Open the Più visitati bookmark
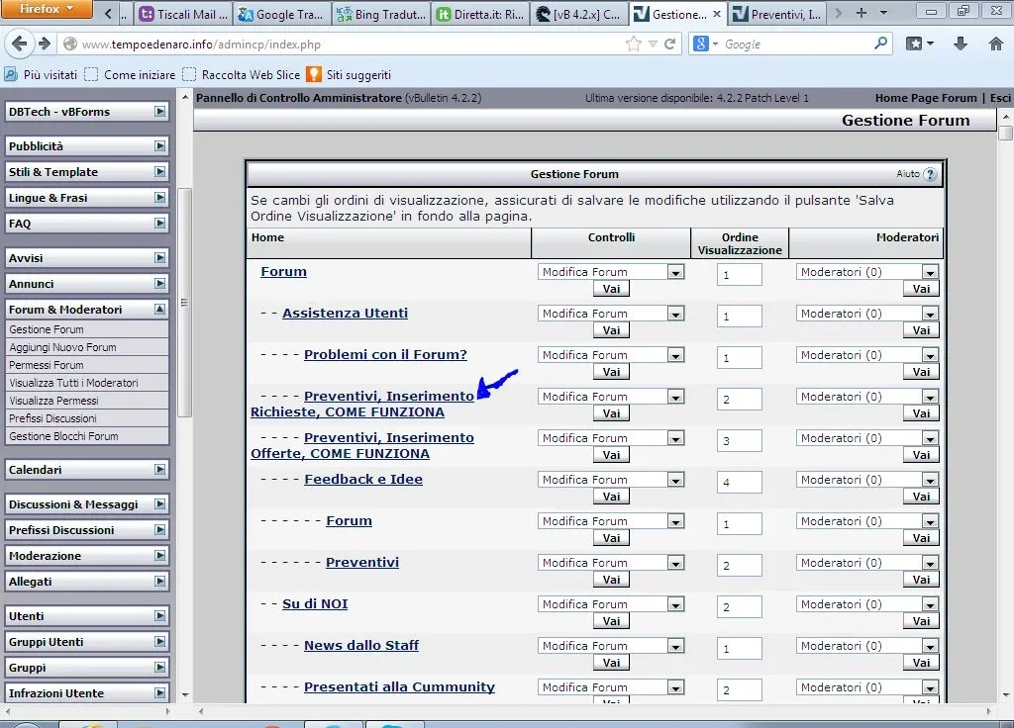Image resolution: width=1014 pixels, height=728 pixels. pyautogui.click(x=41, y=75)
